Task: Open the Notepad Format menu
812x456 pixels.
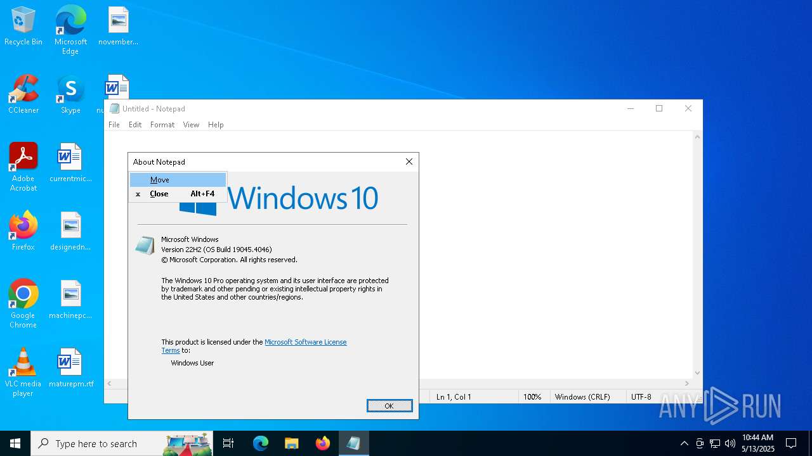Action: (x=162, y=125)
